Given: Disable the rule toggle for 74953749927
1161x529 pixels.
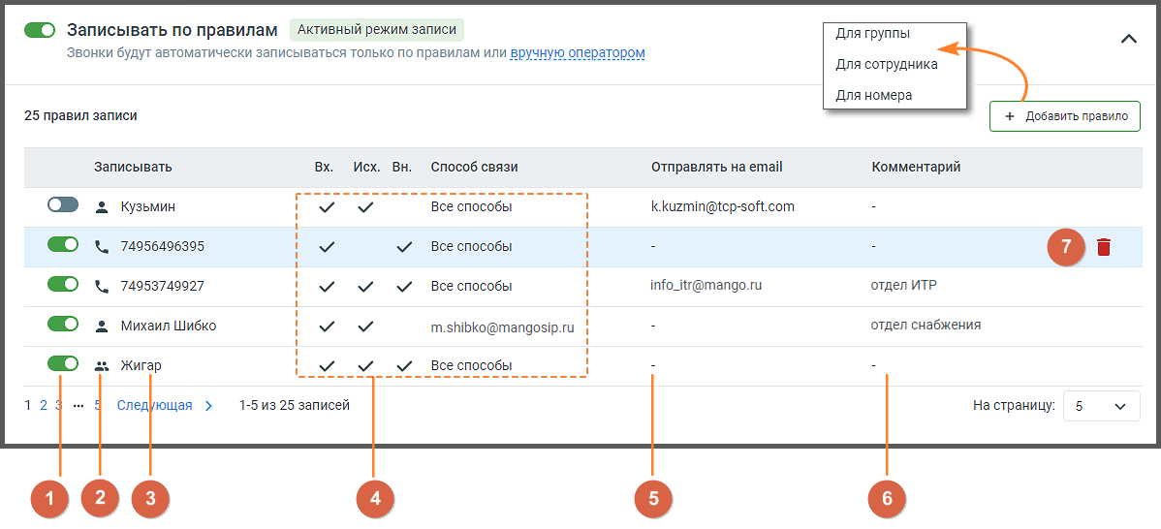Looking at the screenshot, I should tap(63, 284).
